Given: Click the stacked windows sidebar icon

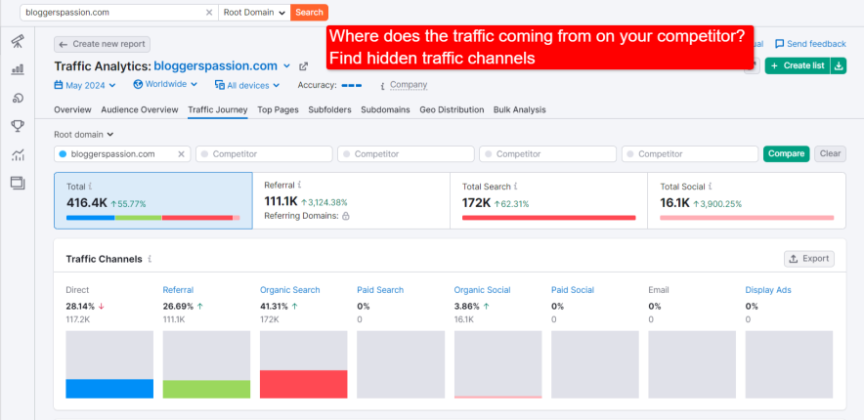Looking at the screenshot, I should pos(18,183).
